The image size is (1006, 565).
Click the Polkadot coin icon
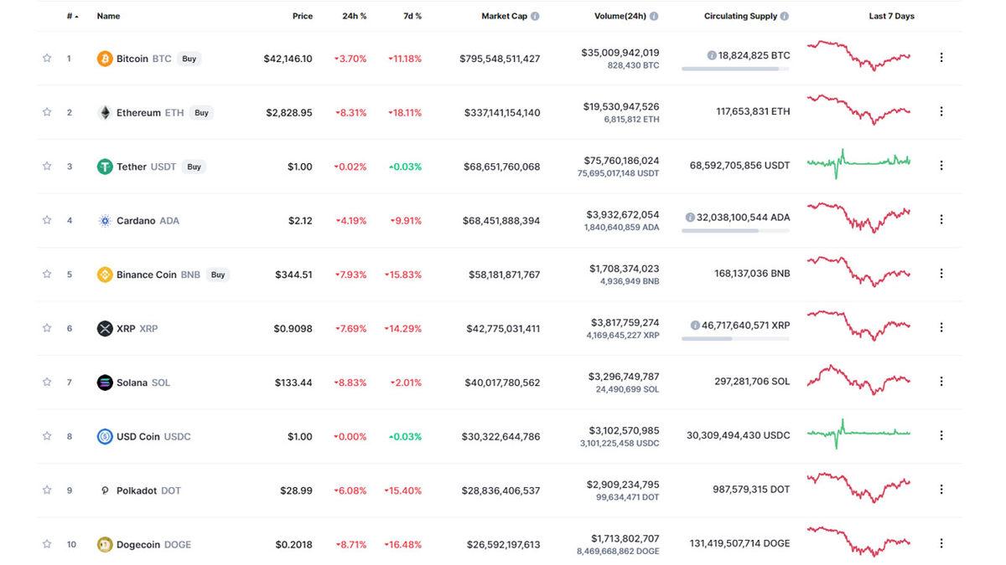(x=104, y=490)
